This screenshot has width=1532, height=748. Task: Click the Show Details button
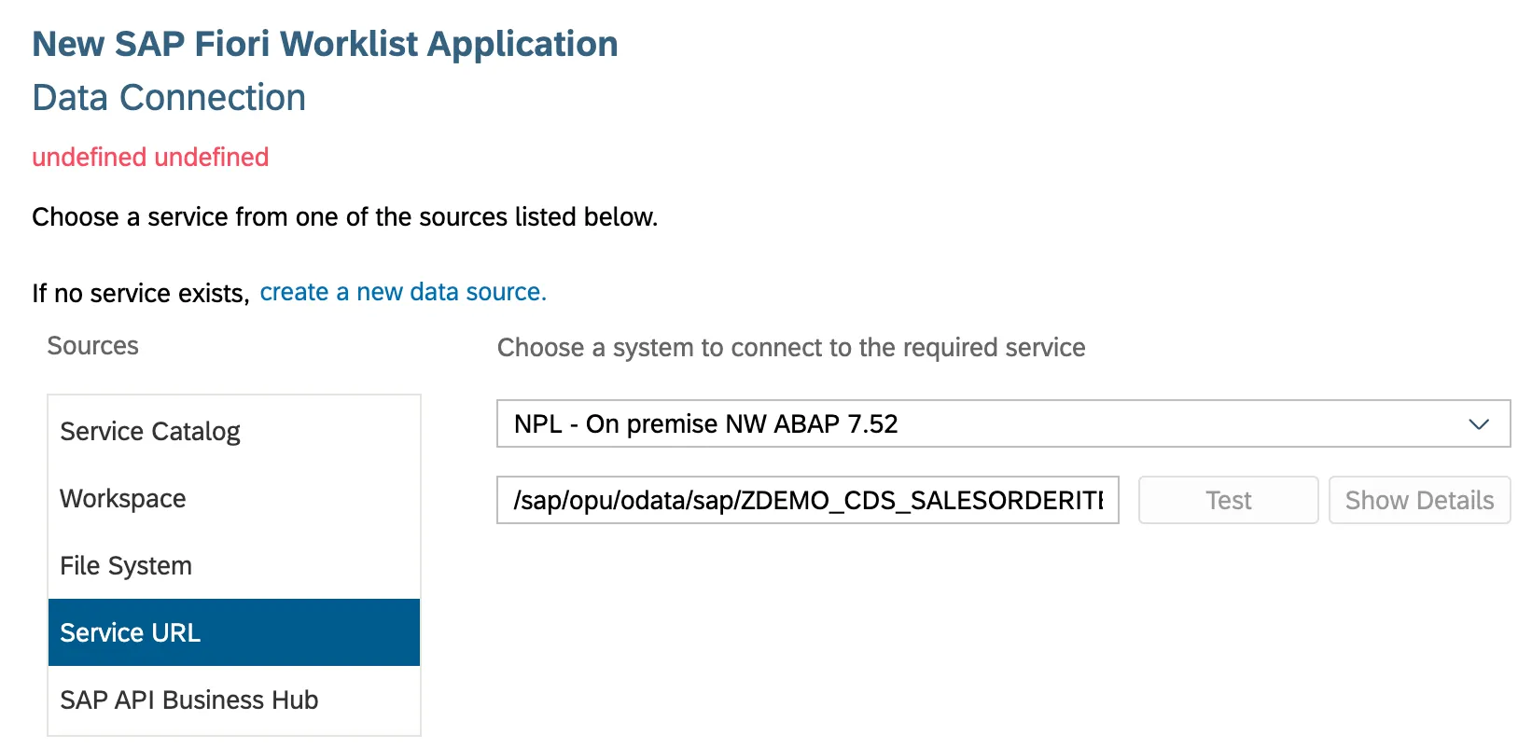[1419, 501]
